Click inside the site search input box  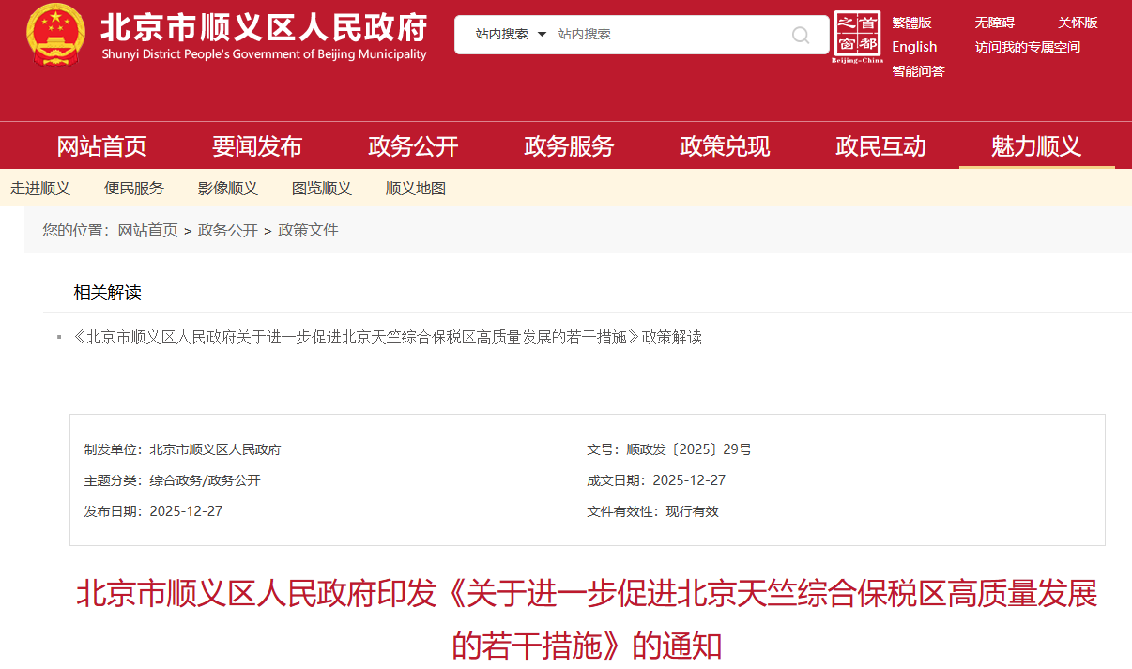click(657, 34)
